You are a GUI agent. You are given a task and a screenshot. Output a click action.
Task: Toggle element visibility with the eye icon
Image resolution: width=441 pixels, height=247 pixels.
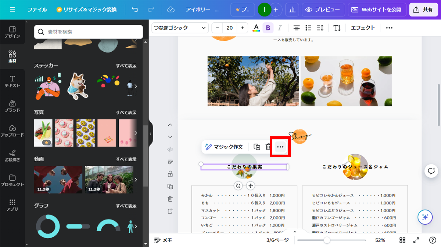[x=170, y=149]
